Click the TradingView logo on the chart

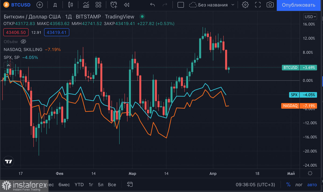8,161
